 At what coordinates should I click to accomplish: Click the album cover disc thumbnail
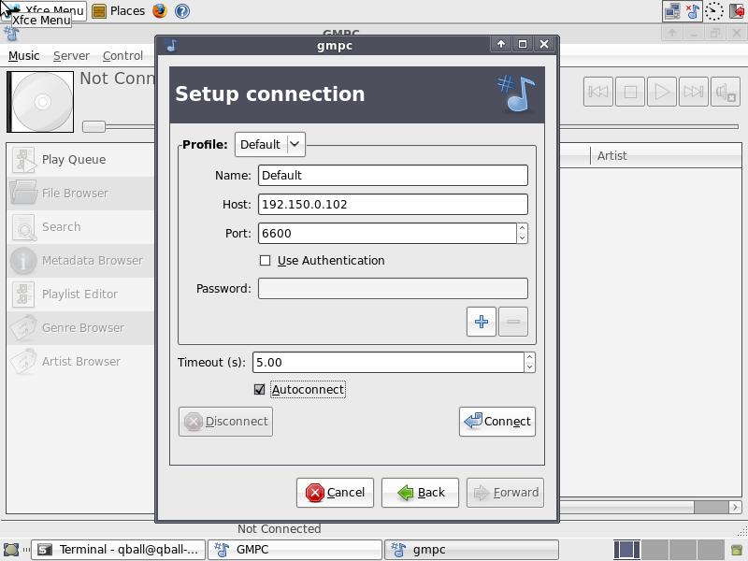tap(40, 102)
